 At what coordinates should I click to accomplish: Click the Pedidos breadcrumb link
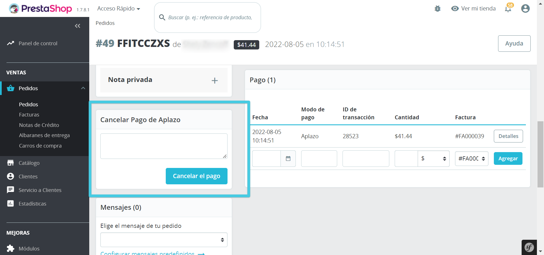105,23
